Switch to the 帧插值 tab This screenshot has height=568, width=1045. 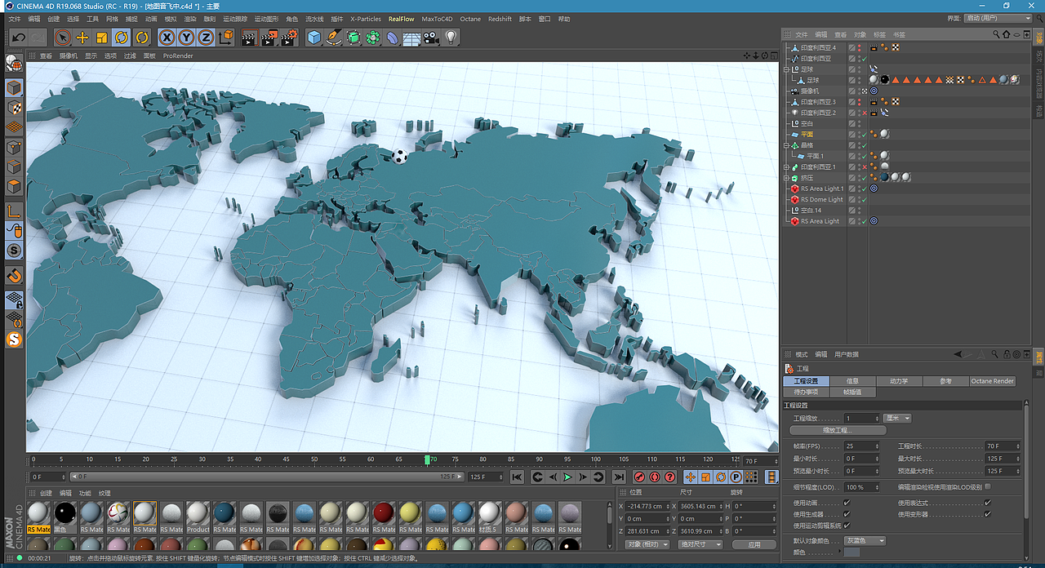(x=852, y=392)
